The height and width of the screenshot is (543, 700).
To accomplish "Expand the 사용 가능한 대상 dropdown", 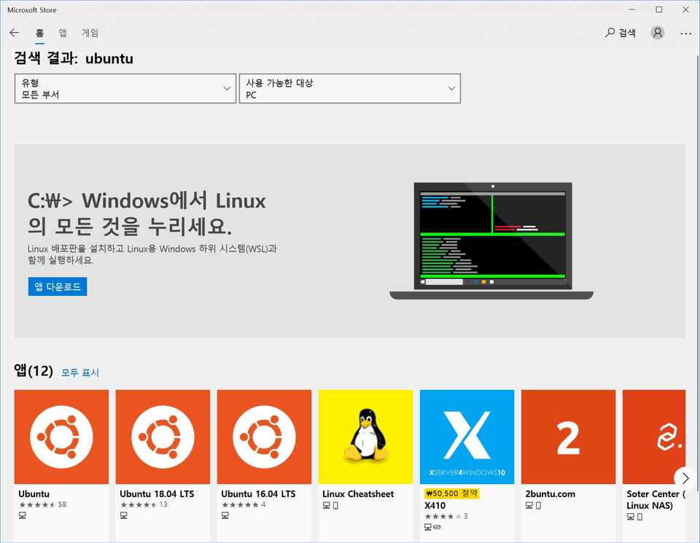I will (349, 88).
